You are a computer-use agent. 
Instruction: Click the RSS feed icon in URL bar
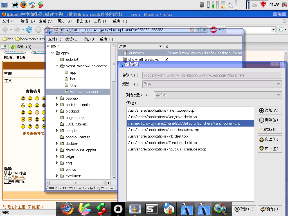[192, 30]
